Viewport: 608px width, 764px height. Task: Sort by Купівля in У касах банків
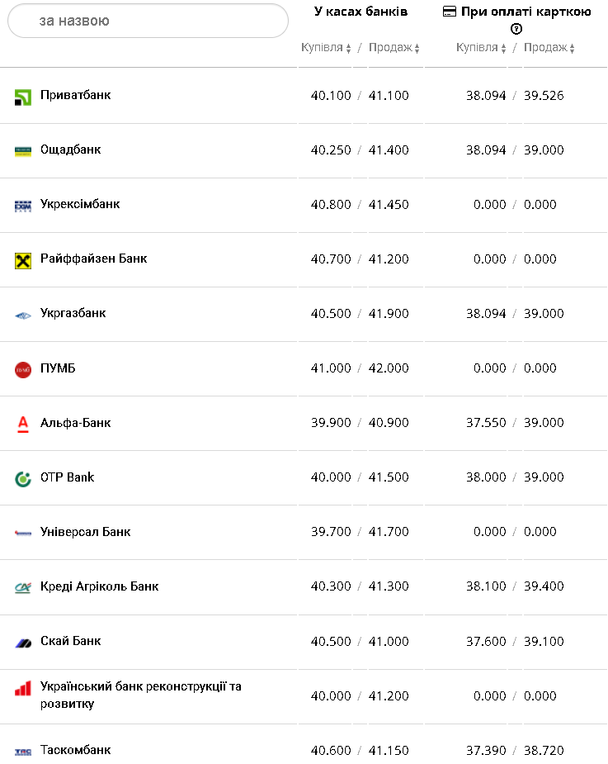(326, 48)
